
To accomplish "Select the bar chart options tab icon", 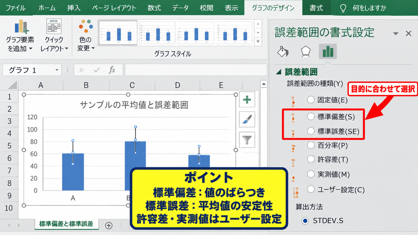I will (x=328, y=51).
